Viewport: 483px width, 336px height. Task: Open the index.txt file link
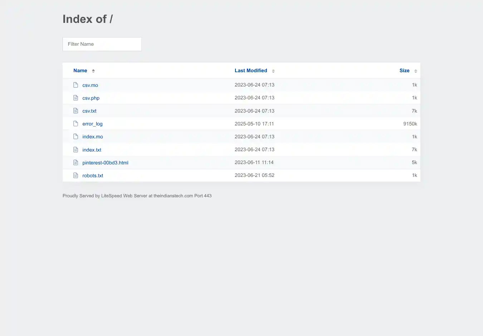pyautogui.click(x=92, y=150)
